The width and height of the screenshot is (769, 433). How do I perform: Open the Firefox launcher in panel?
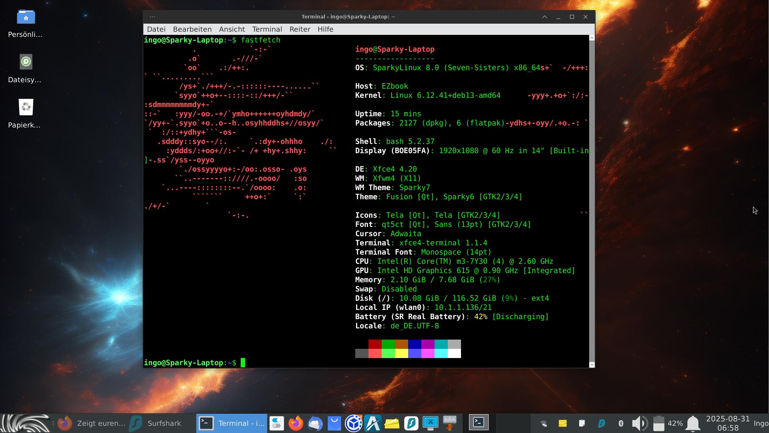point(296,423)
